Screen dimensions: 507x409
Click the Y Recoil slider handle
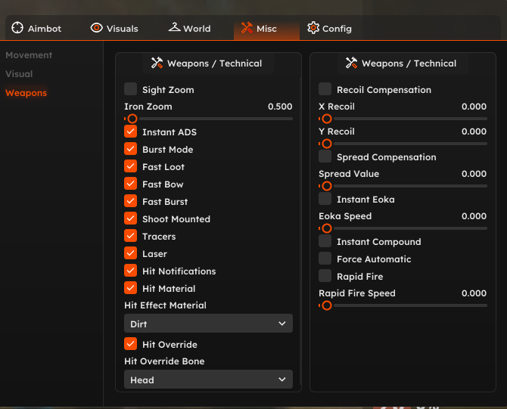tap(327, 144)
